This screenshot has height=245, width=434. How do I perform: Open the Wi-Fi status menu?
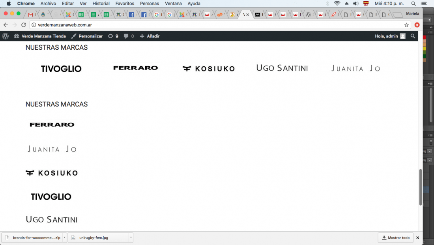tap(337, 4)
